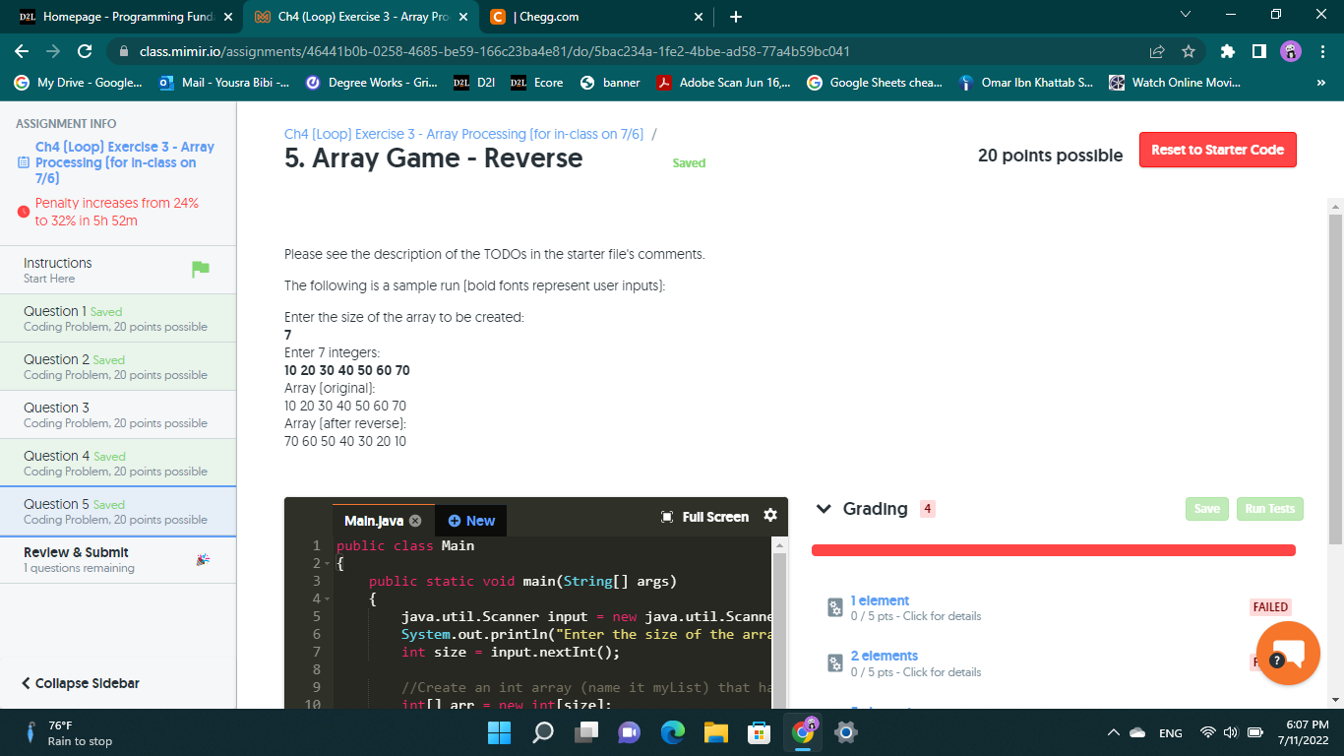Click the red grading progress bar
Image resolution: width=1344 pixels, height=756 pixels.
click(x=1054, y=550)
